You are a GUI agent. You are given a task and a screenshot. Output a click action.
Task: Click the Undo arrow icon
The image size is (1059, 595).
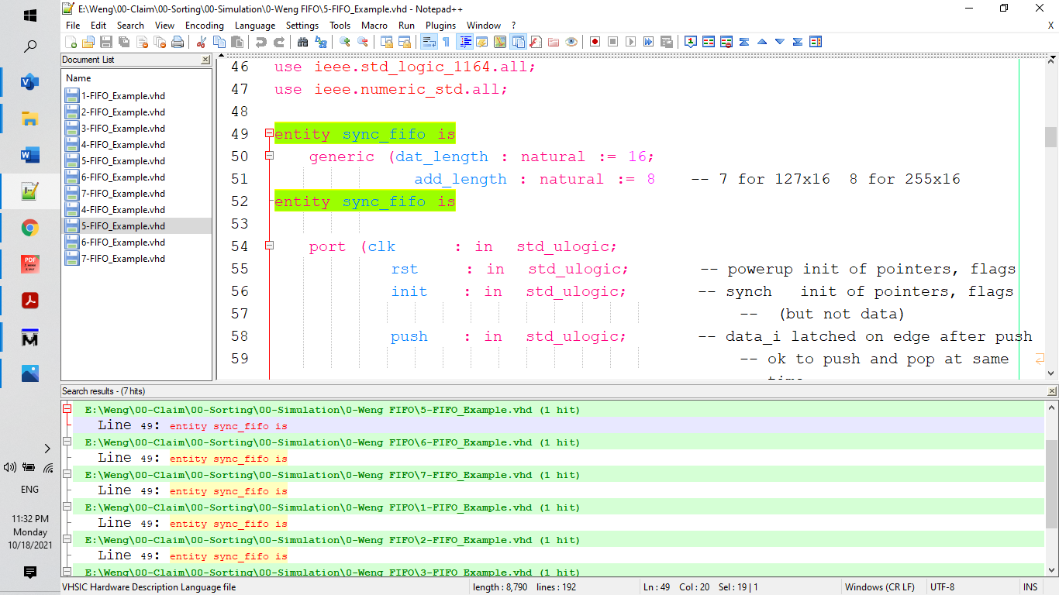pyautogui.click(x=261, y=42)
